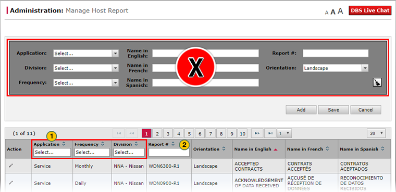Select largest font size A
396x192 pixels.
(x=340, y=11)
